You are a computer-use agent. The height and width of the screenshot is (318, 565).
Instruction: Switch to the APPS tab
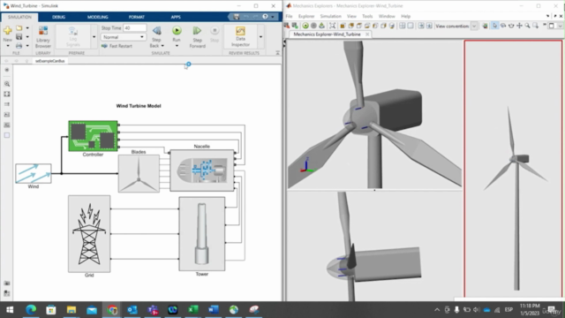click(x=176, y=17)
